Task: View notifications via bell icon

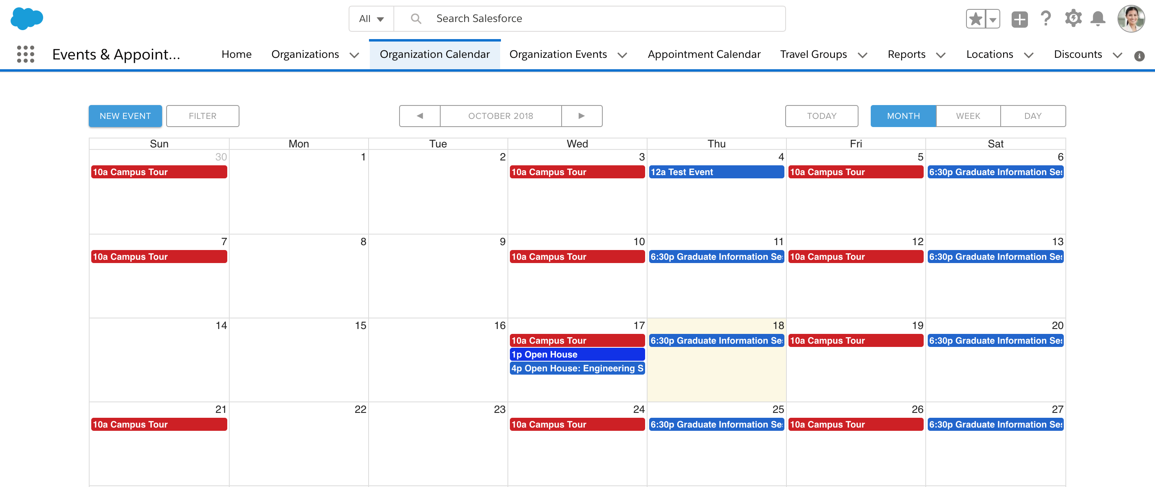Action: [x=1098, y=18]
